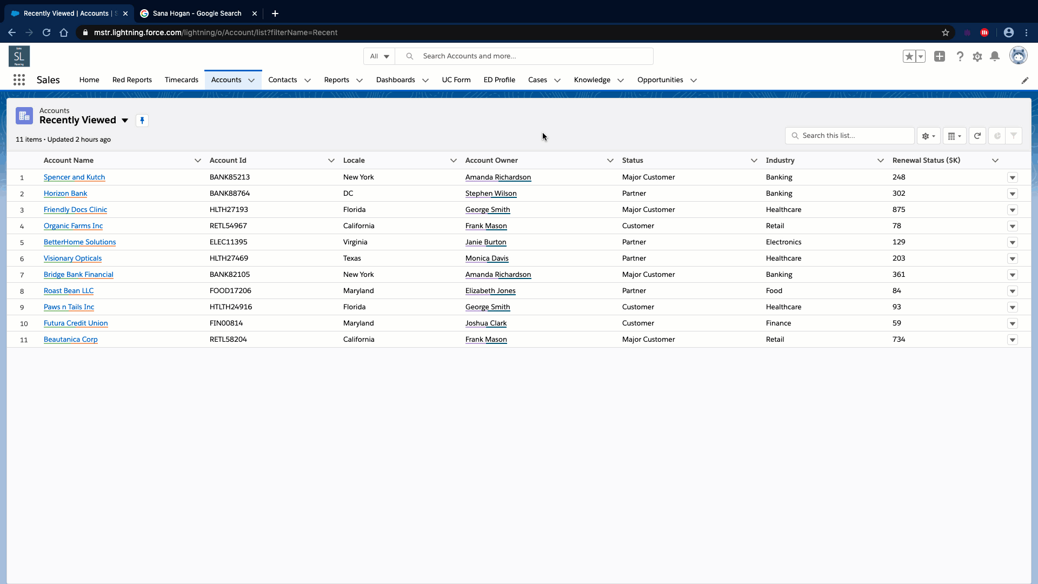
Task: Open the App Launcher waffle icon
Action: (18, 79)
